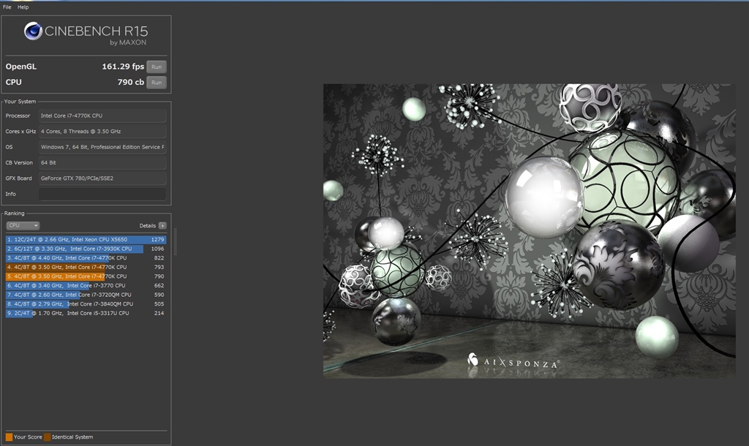Click the Info text field
The image size is (749, 446).
[x=102, y=194]
